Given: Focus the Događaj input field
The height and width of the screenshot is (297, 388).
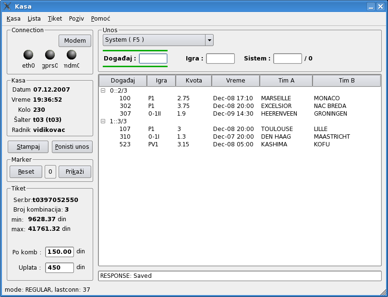Looking at the screenshot, I should [x=153, y=59].
